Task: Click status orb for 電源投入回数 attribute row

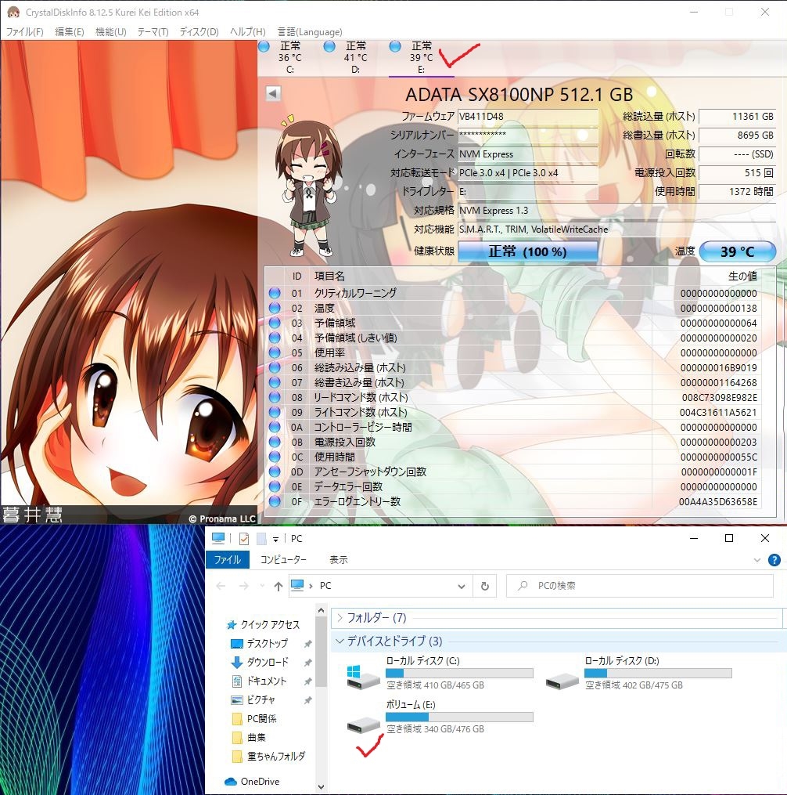Action: click(275, 442)
